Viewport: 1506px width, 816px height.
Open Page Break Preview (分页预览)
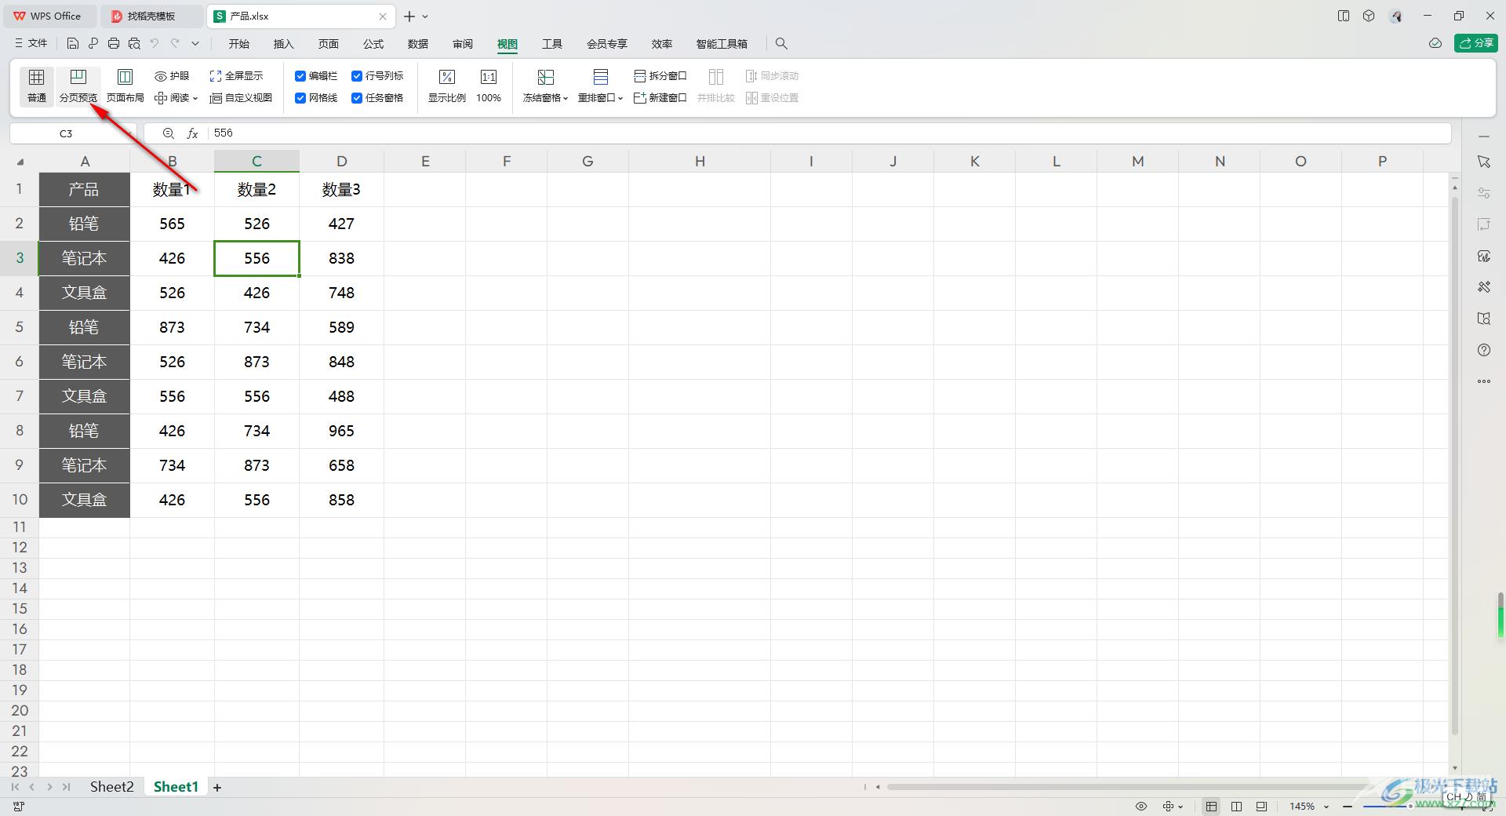coord(78,86)
